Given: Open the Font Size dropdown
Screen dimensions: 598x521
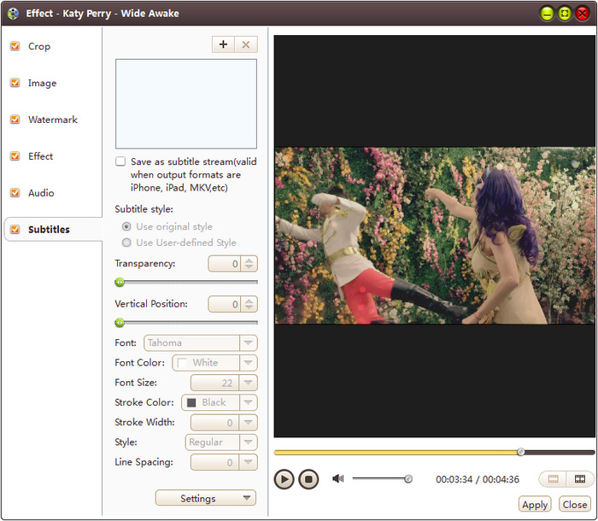Looking at the screenshot, I should [224, 383].
